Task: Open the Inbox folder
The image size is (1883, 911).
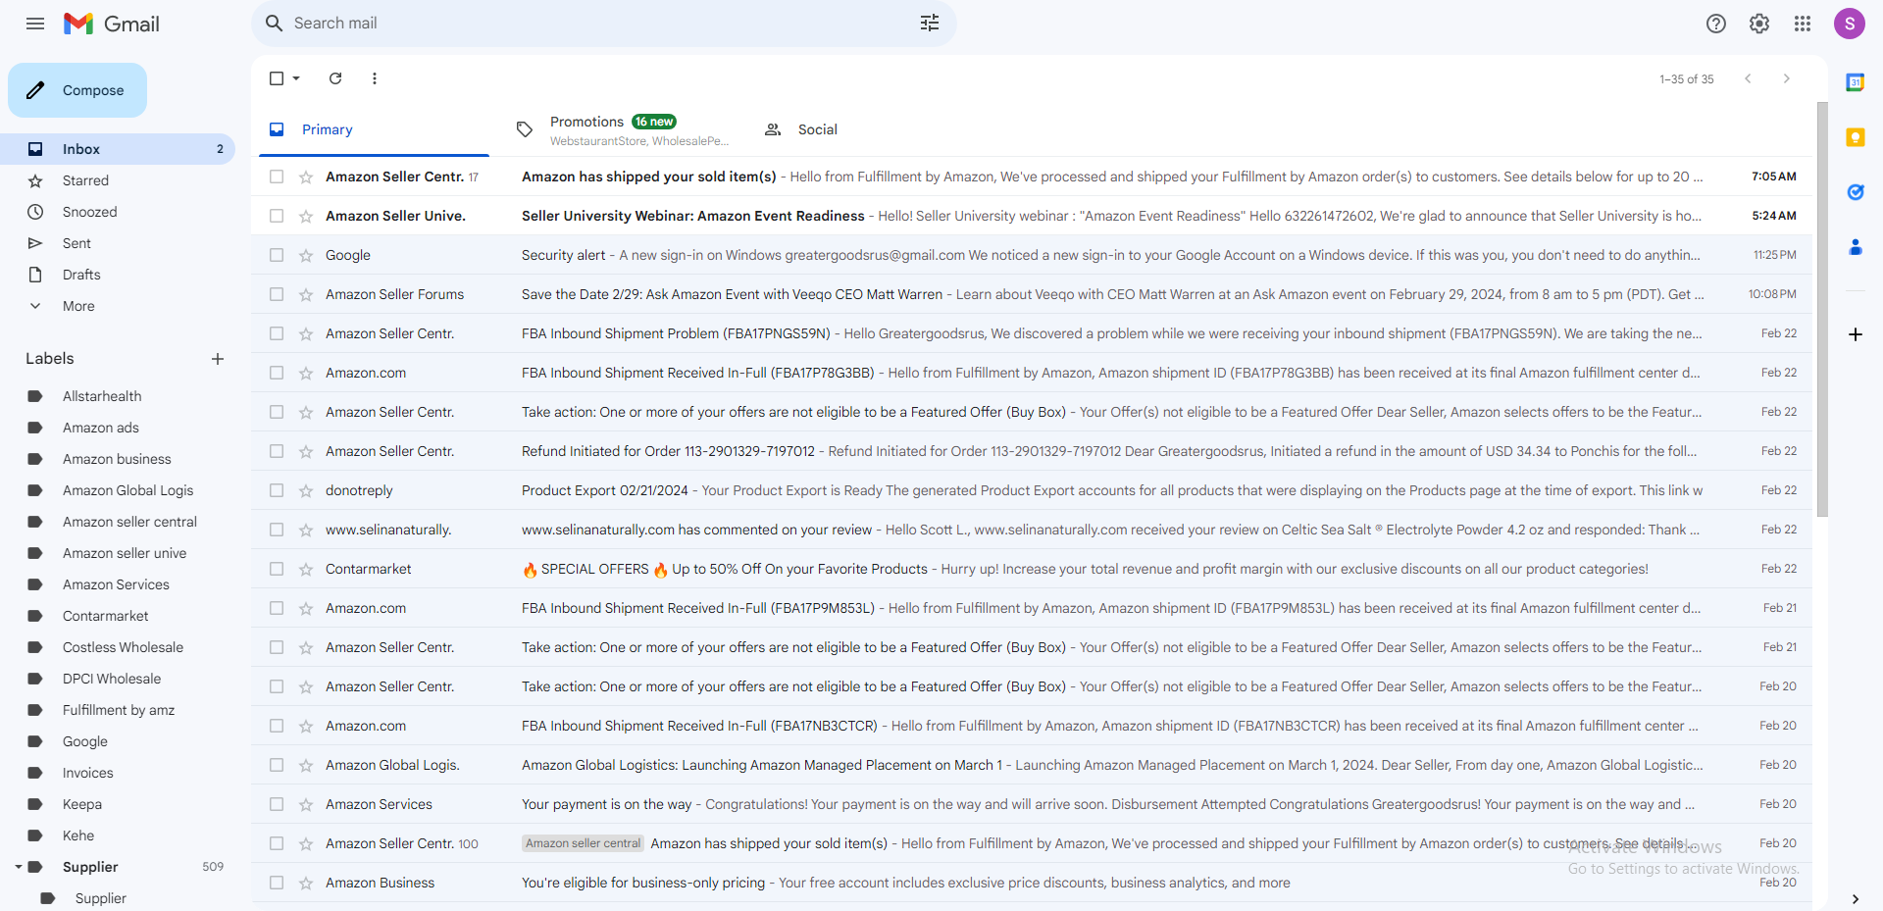Action: pyautogui.click(x=118, y=149)
